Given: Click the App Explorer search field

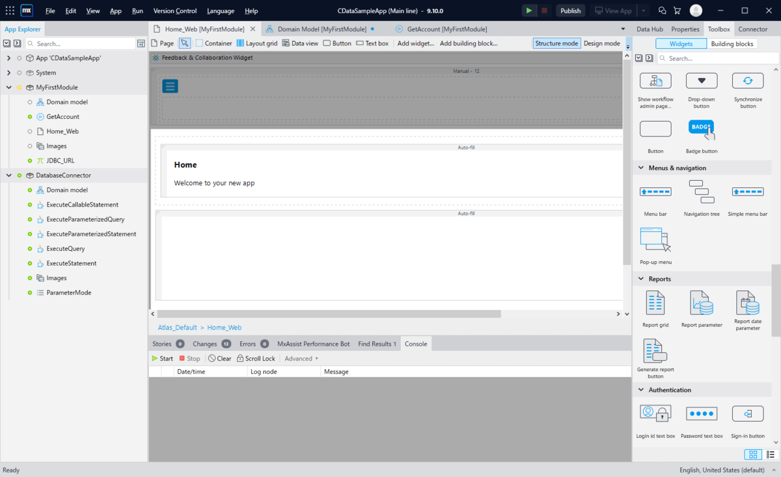Looking at the screenshot, I should pos(79,44).
